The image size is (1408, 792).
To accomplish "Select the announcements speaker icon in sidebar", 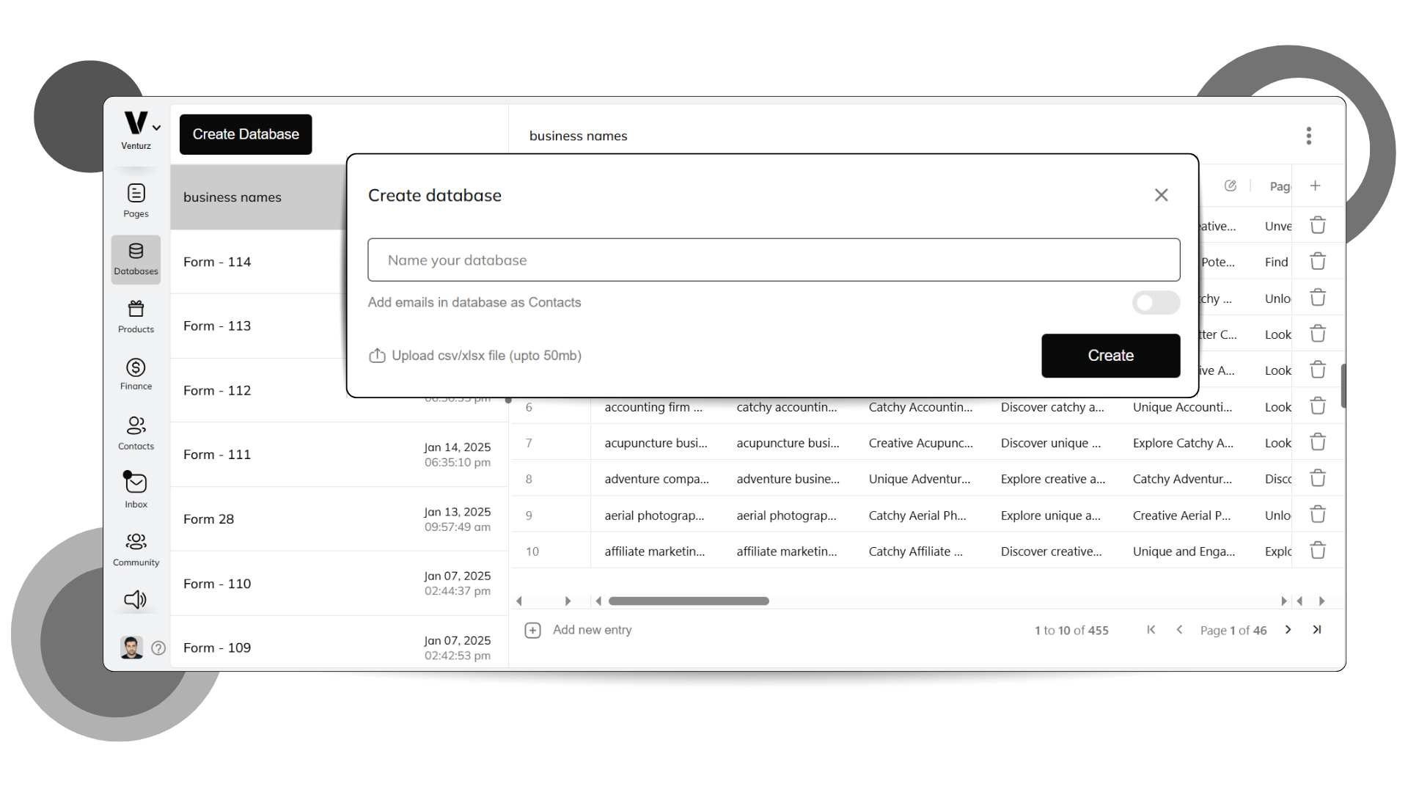I will 136,599.
